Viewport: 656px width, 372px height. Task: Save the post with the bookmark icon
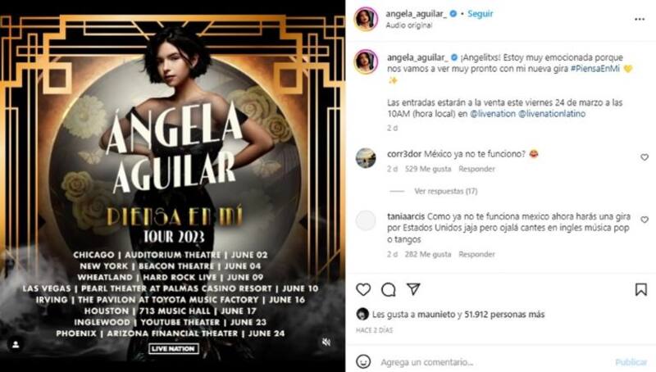point(641,289)
